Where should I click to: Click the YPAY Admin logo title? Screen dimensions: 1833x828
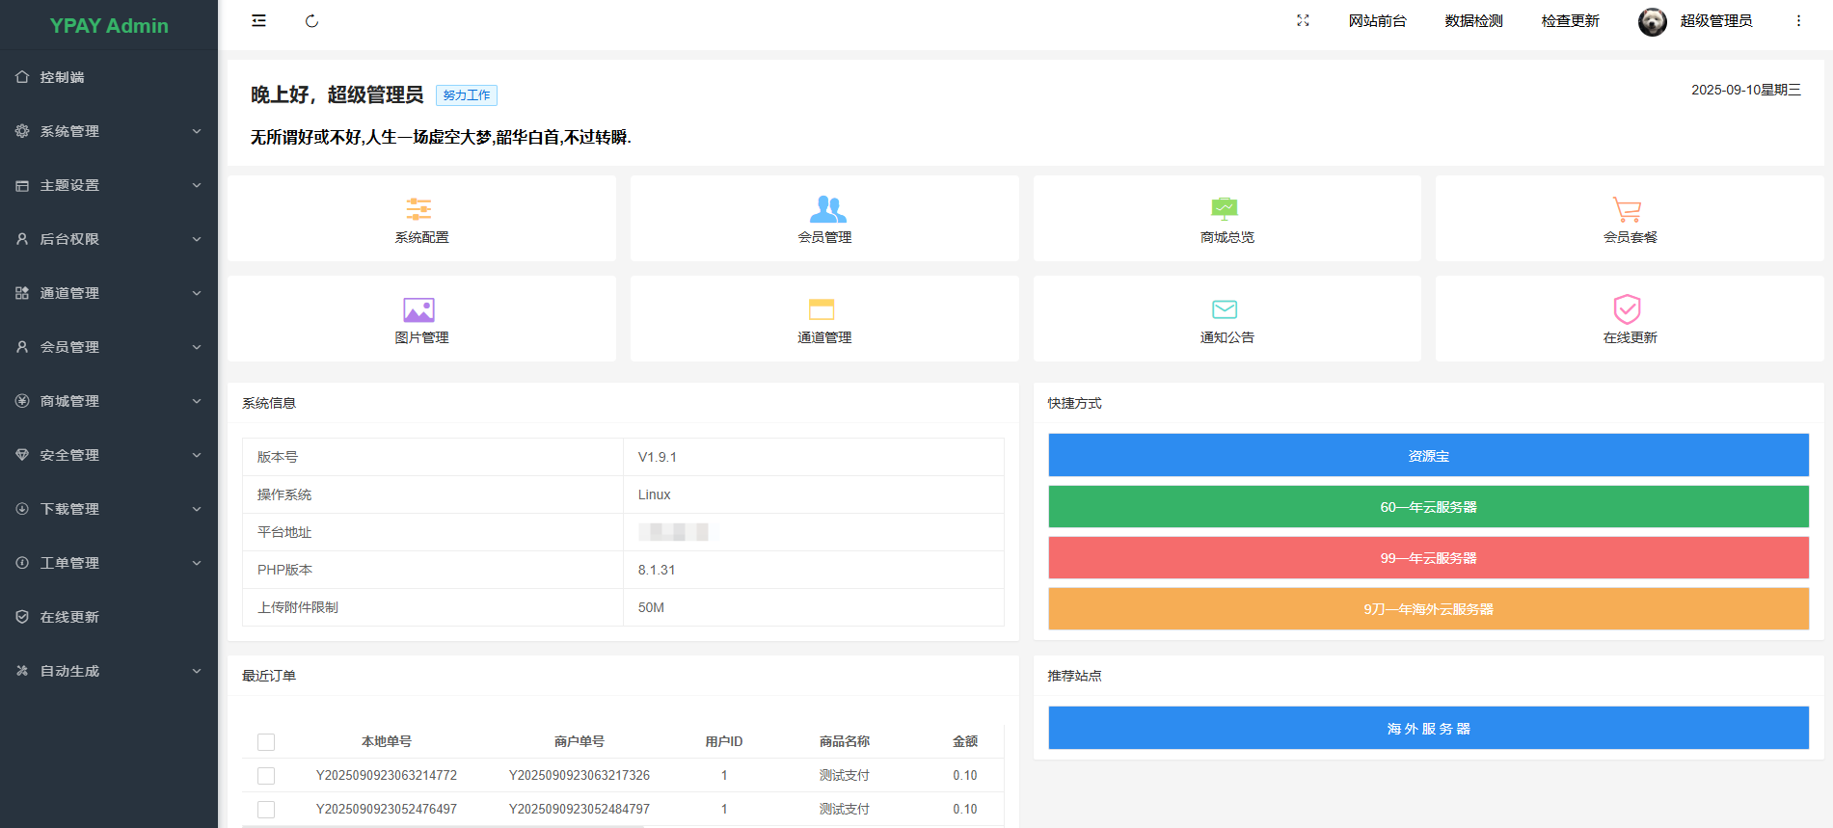pyautogui.click(x=109, y=26)
